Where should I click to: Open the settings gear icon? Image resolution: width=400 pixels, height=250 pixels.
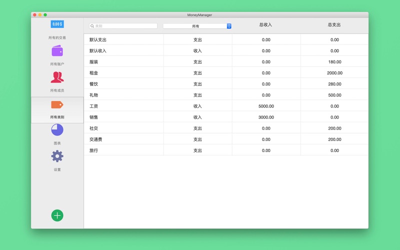57,156
